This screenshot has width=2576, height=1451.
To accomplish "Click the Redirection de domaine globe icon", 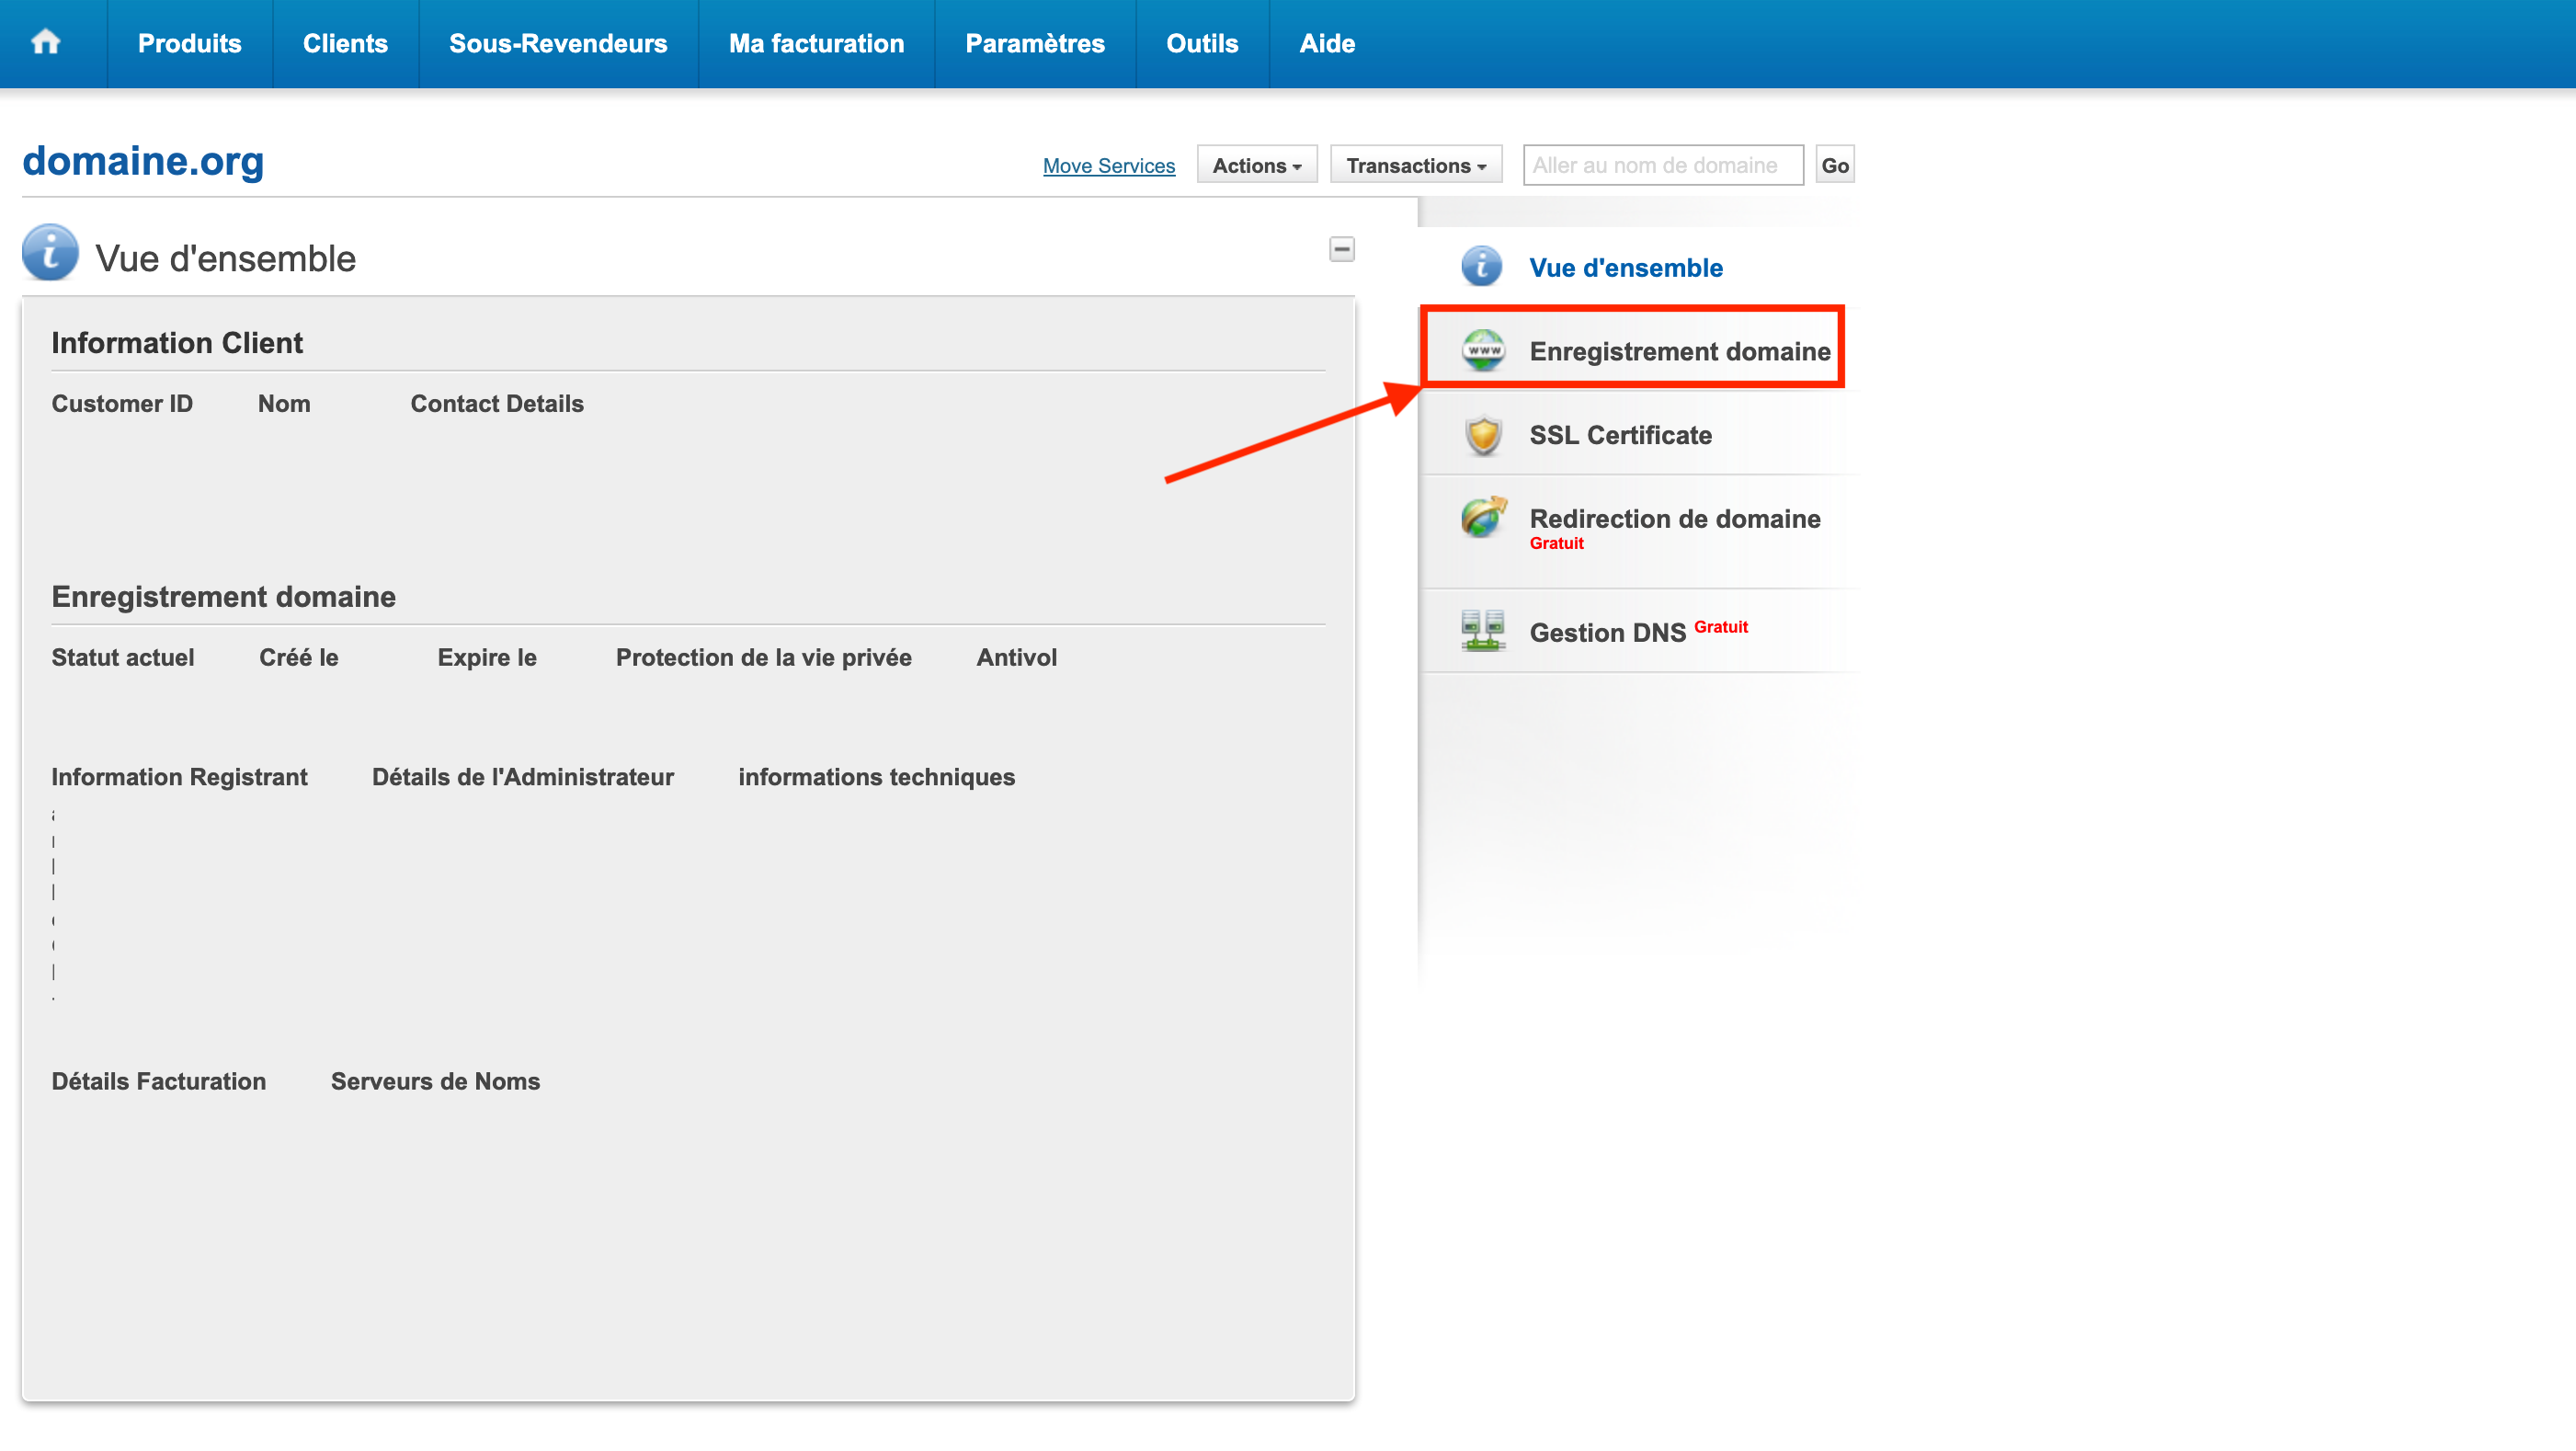I will click(1483, 518).
